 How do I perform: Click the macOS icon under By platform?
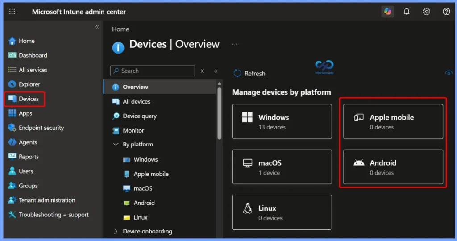click(x=126, y=188)
